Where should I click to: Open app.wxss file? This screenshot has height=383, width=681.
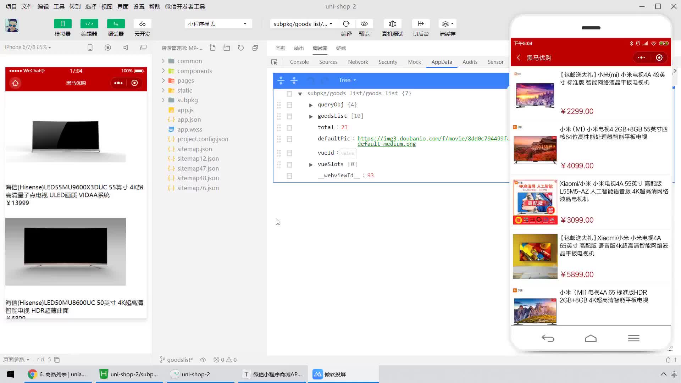click(189, 129)
